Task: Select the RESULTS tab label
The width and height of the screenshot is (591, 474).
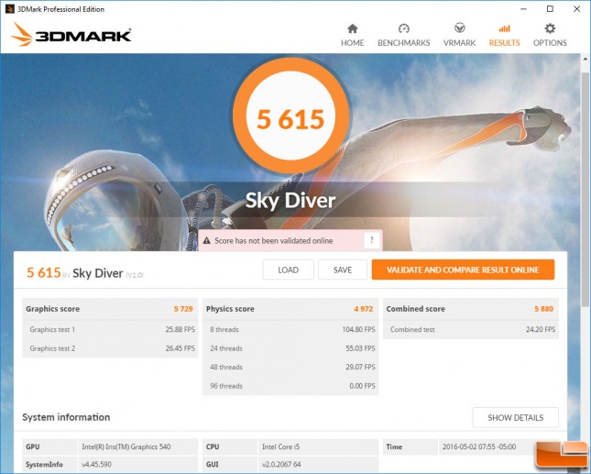Action: [x=504, y=43]
